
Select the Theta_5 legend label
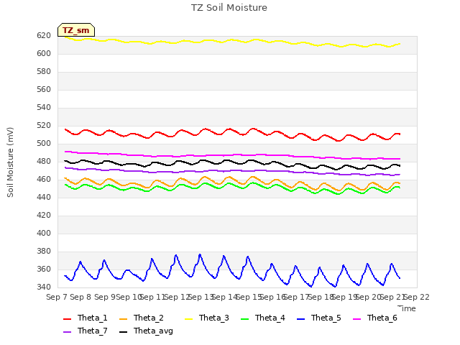click(x=326, y=318)
